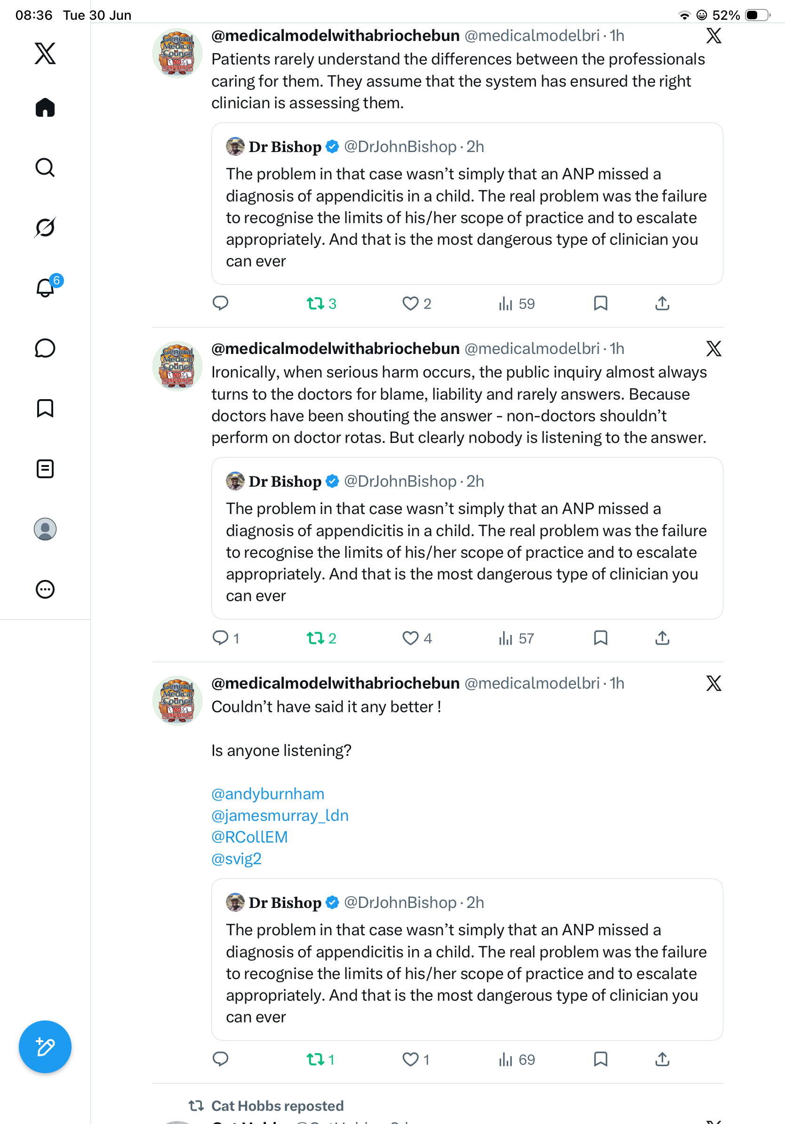The width and height of the screenshot is (785, 1124).
Task: Open Lists icon in sidebar
Action: tap(45, 468)
